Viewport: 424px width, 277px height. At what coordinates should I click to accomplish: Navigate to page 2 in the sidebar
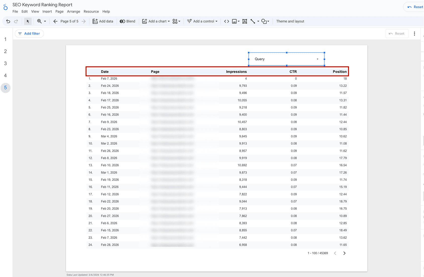[x=5, y=51]
